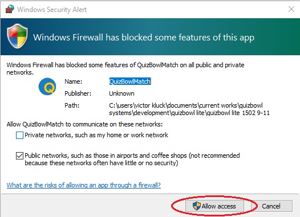
Task: Uncheck the Public networks checkbox
Action: [19, 155]
